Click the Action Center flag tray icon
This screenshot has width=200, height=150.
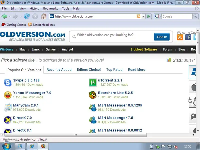pyautogui.click(x=163, y=146)
